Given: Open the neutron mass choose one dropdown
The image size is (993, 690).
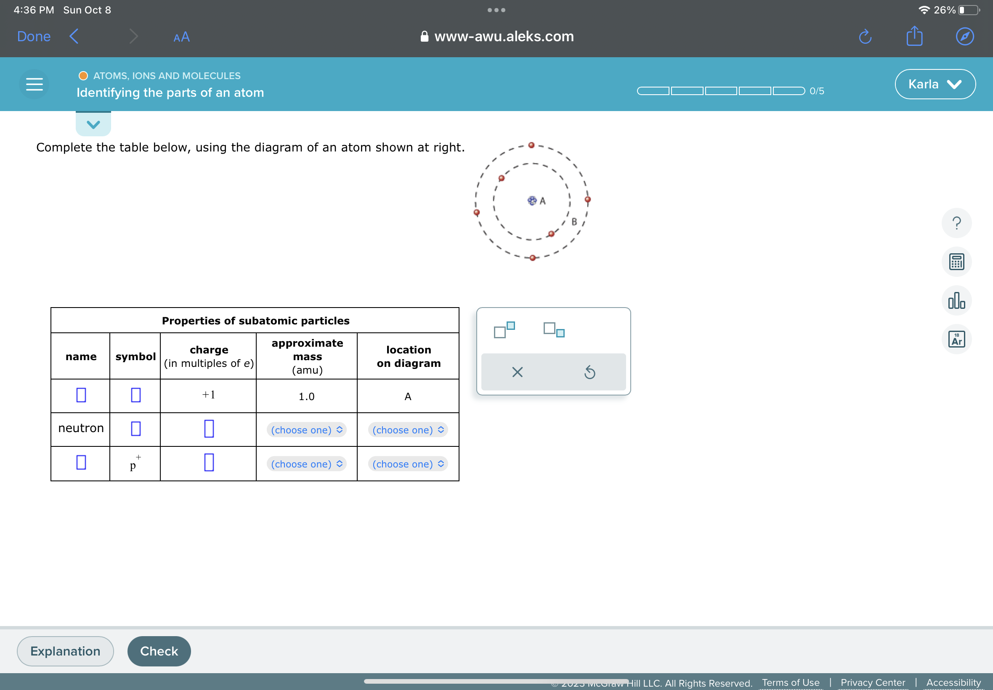Looking at the screenshot, I should (x=305, y=430).
